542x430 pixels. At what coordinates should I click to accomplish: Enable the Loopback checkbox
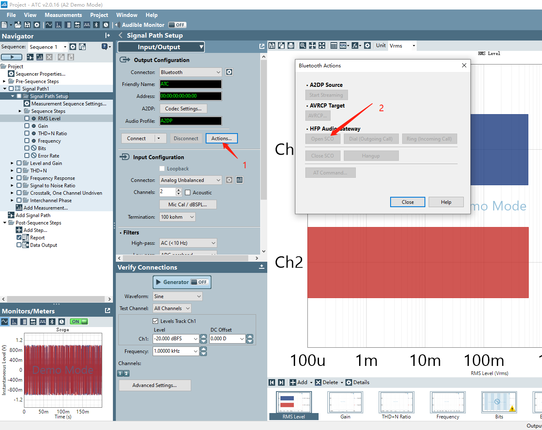pos(162,169)
